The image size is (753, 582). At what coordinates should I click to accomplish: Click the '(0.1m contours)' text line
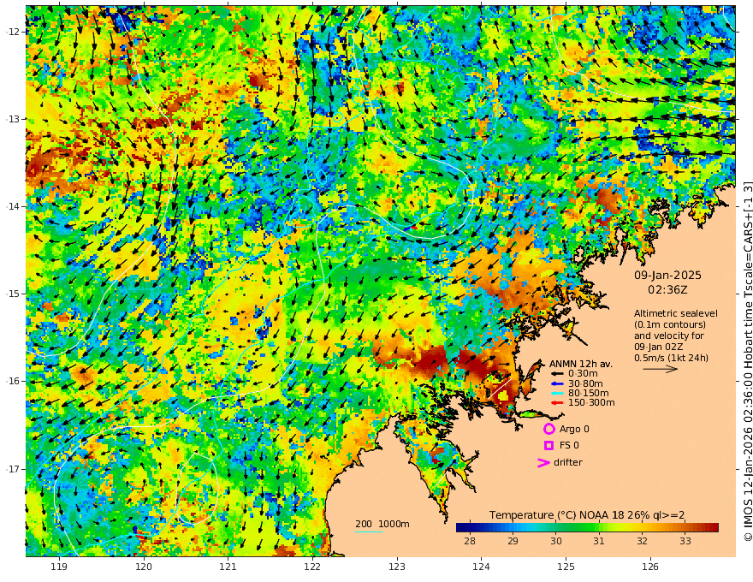click(x=669, y=324)
